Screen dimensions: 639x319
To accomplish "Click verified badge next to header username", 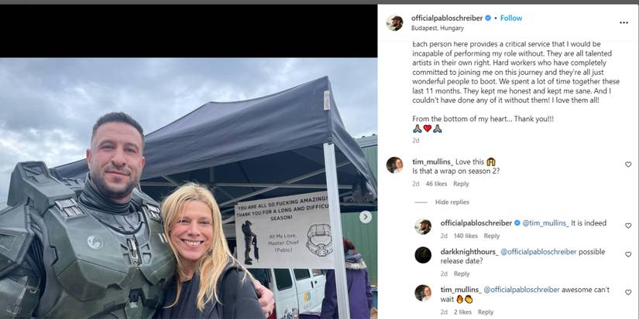I will click(488, 18).
